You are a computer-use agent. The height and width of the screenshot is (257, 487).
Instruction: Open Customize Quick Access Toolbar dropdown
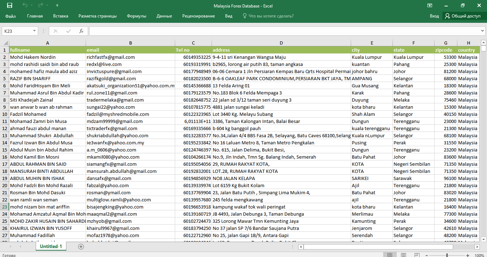tap(57, 6)
